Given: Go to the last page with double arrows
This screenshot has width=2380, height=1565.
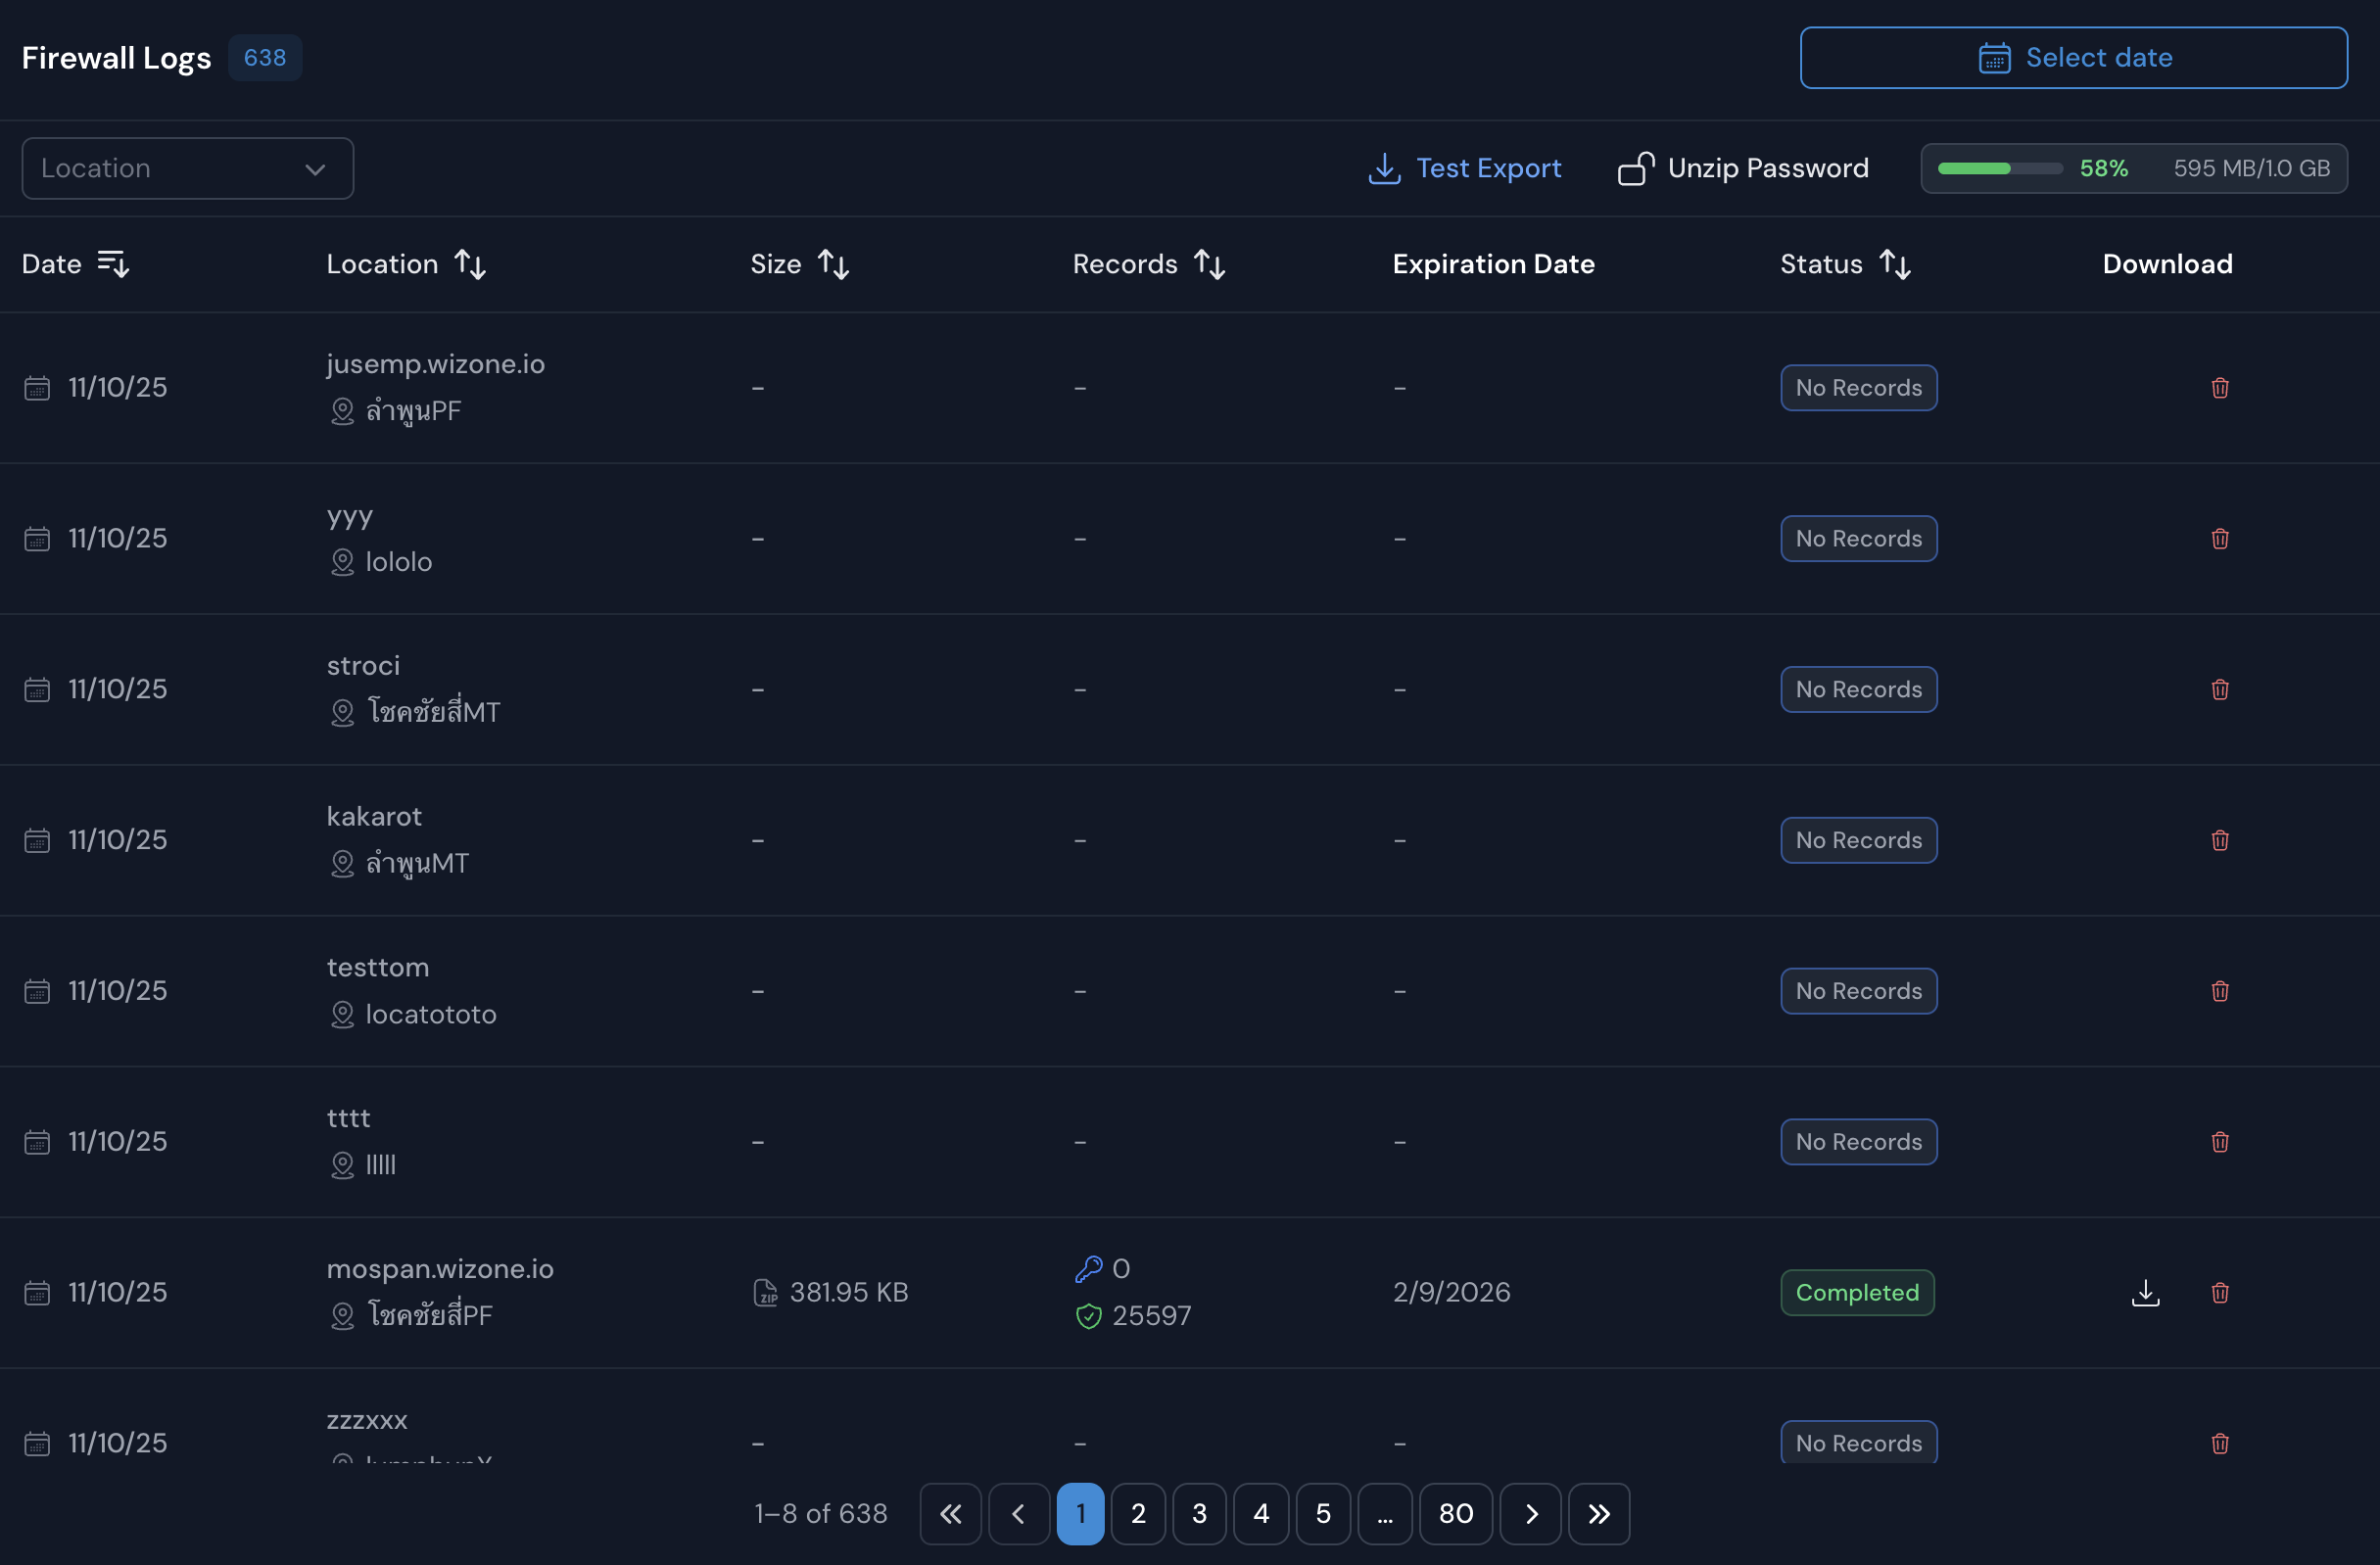Looking at the screenshot, I should tap(1598, 1514).
